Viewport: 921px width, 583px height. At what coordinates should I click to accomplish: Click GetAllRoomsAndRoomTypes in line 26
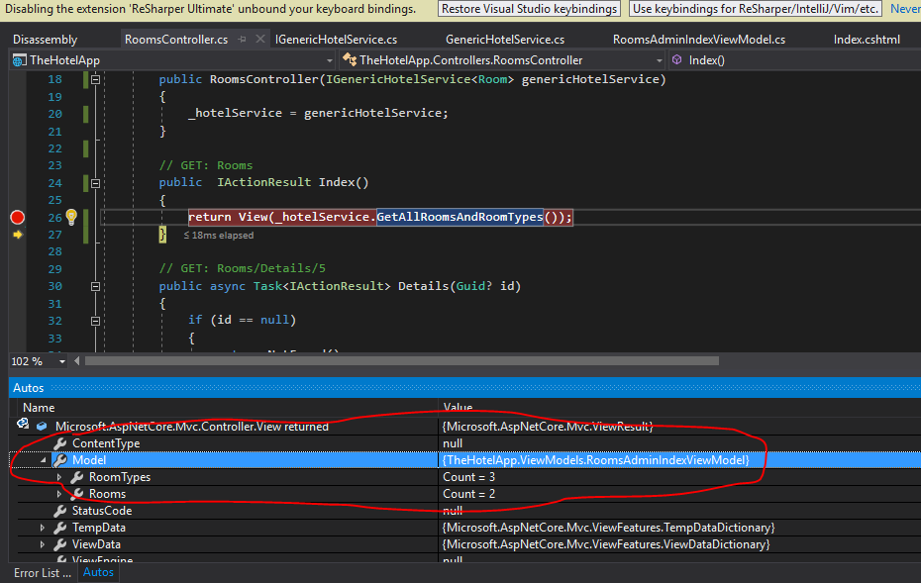[x=460, y=217]
